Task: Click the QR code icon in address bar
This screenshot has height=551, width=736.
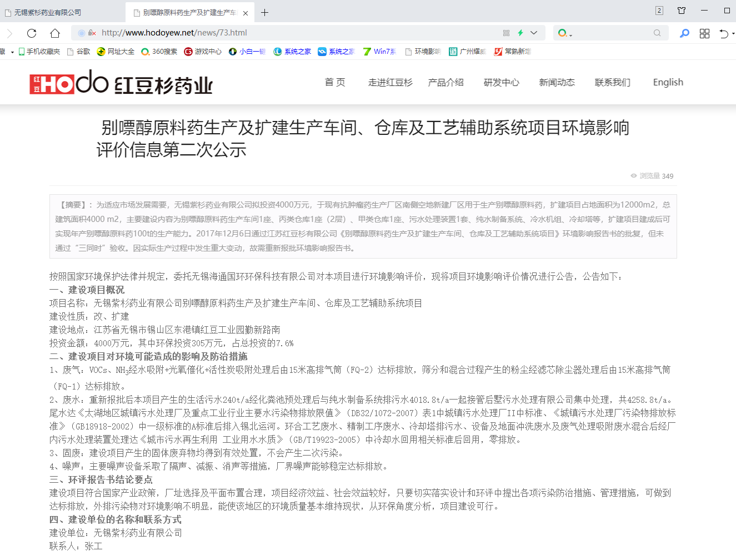Action: (506, 33)
